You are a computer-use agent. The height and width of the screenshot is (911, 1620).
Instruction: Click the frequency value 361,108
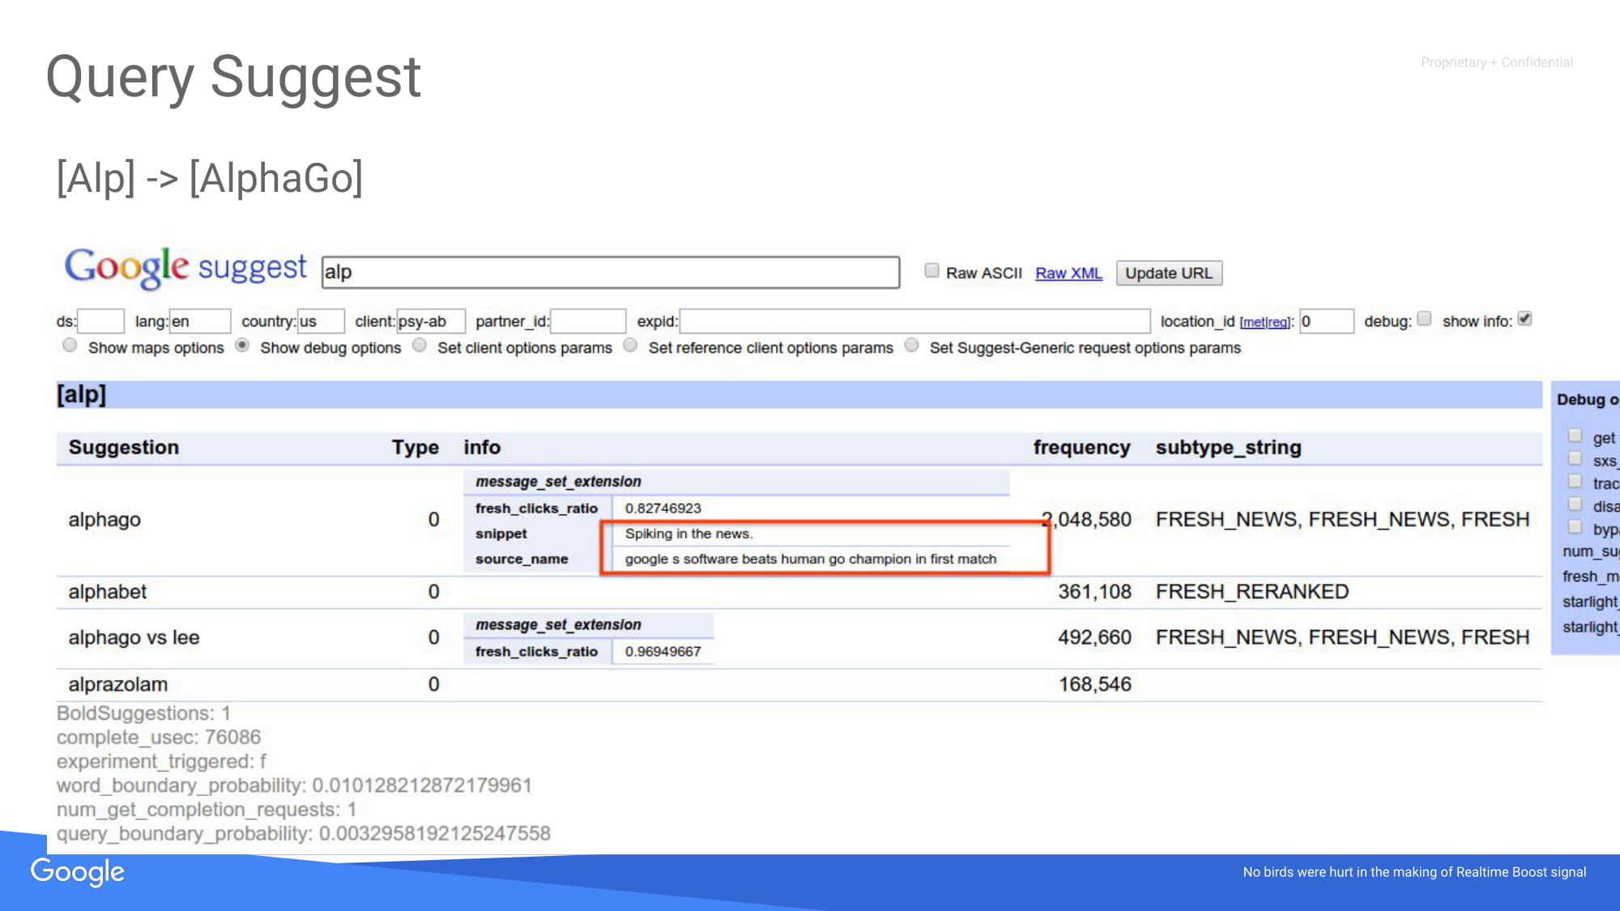pyautogui.click(x=1094, y=592)
